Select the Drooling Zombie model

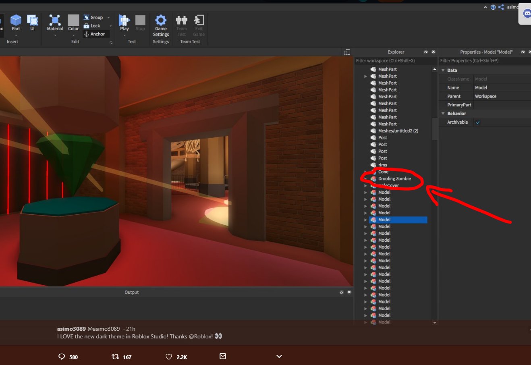(394, 179)
